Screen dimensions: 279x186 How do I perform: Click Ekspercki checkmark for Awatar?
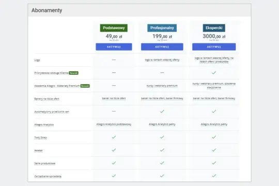[214, 150]
